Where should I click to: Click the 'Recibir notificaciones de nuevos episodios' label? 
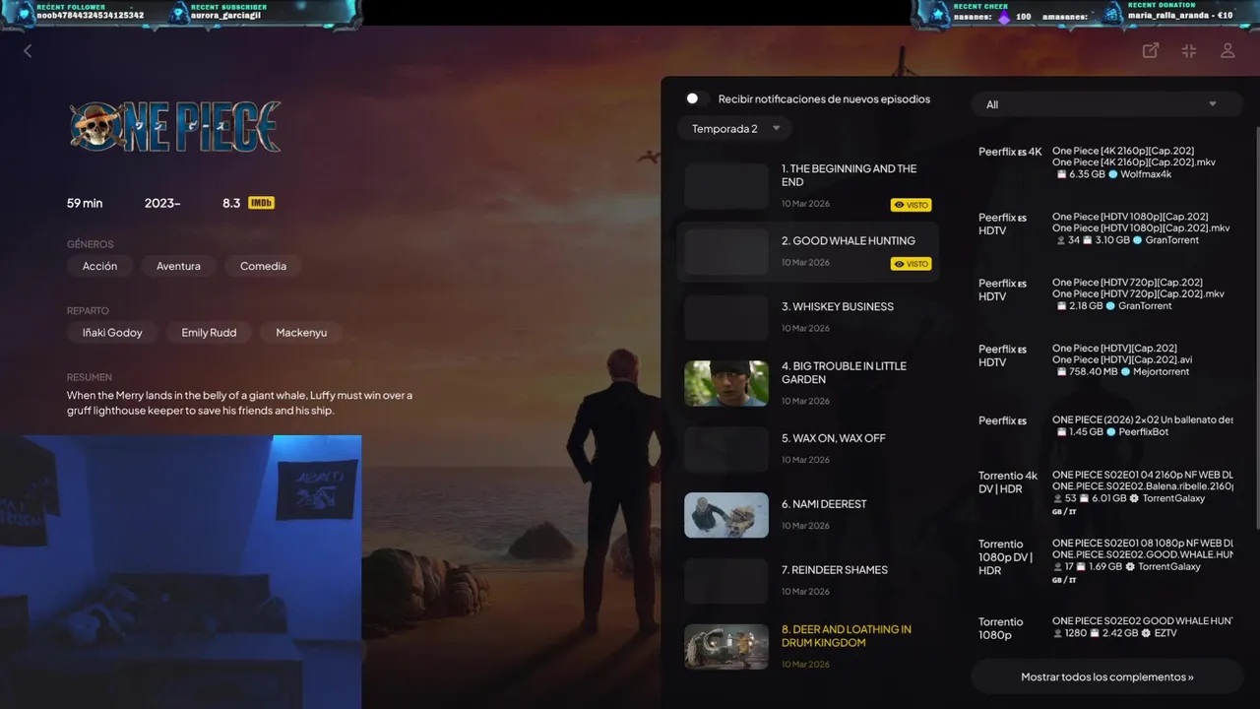pos(824,99)
